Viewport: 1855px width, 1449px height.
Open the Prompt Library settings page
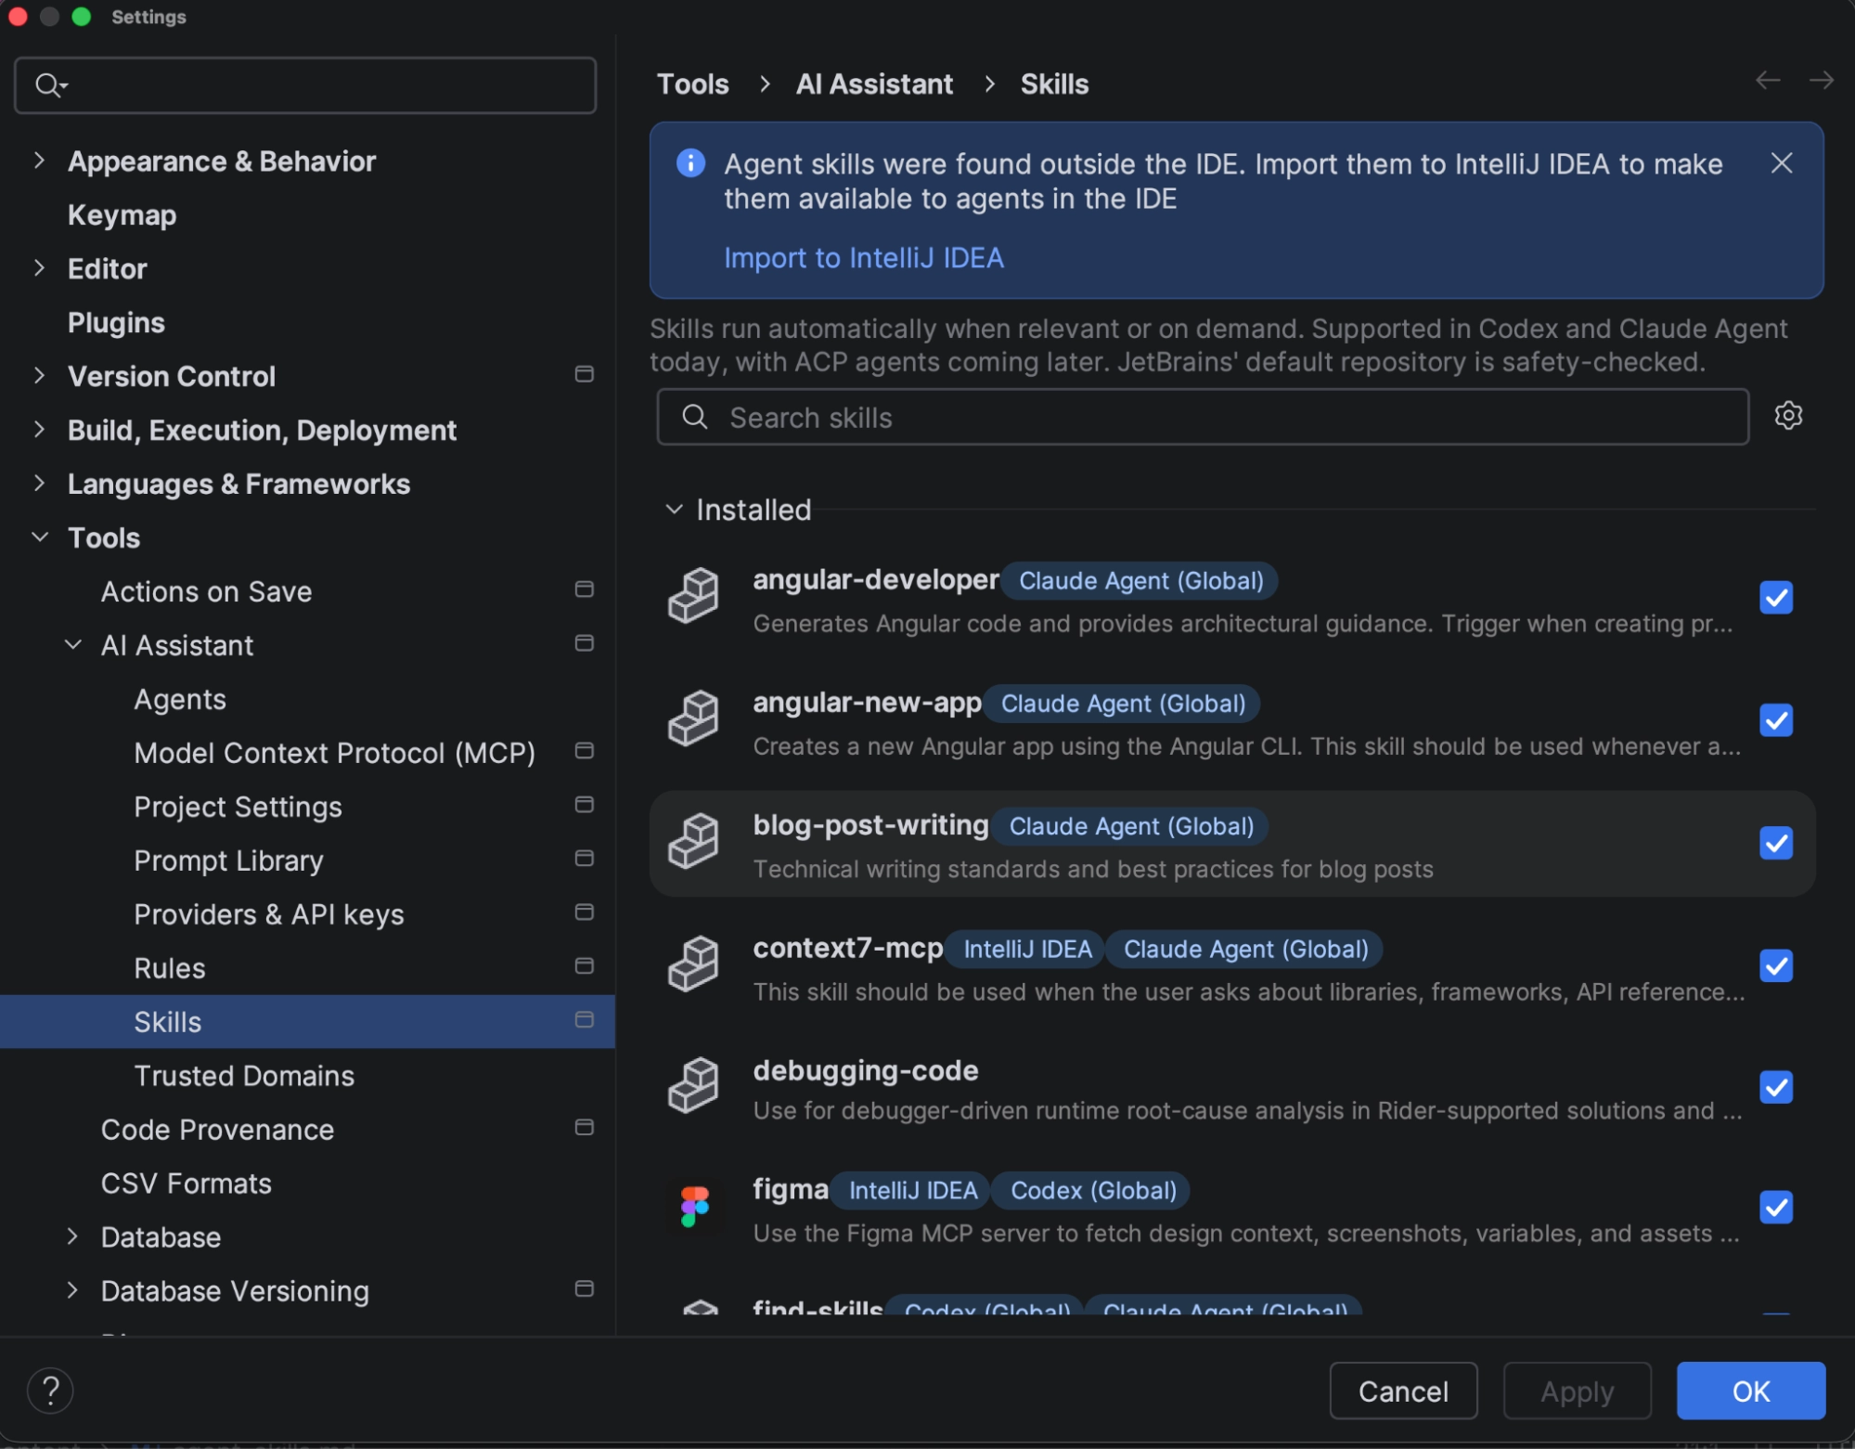point(228,861)
